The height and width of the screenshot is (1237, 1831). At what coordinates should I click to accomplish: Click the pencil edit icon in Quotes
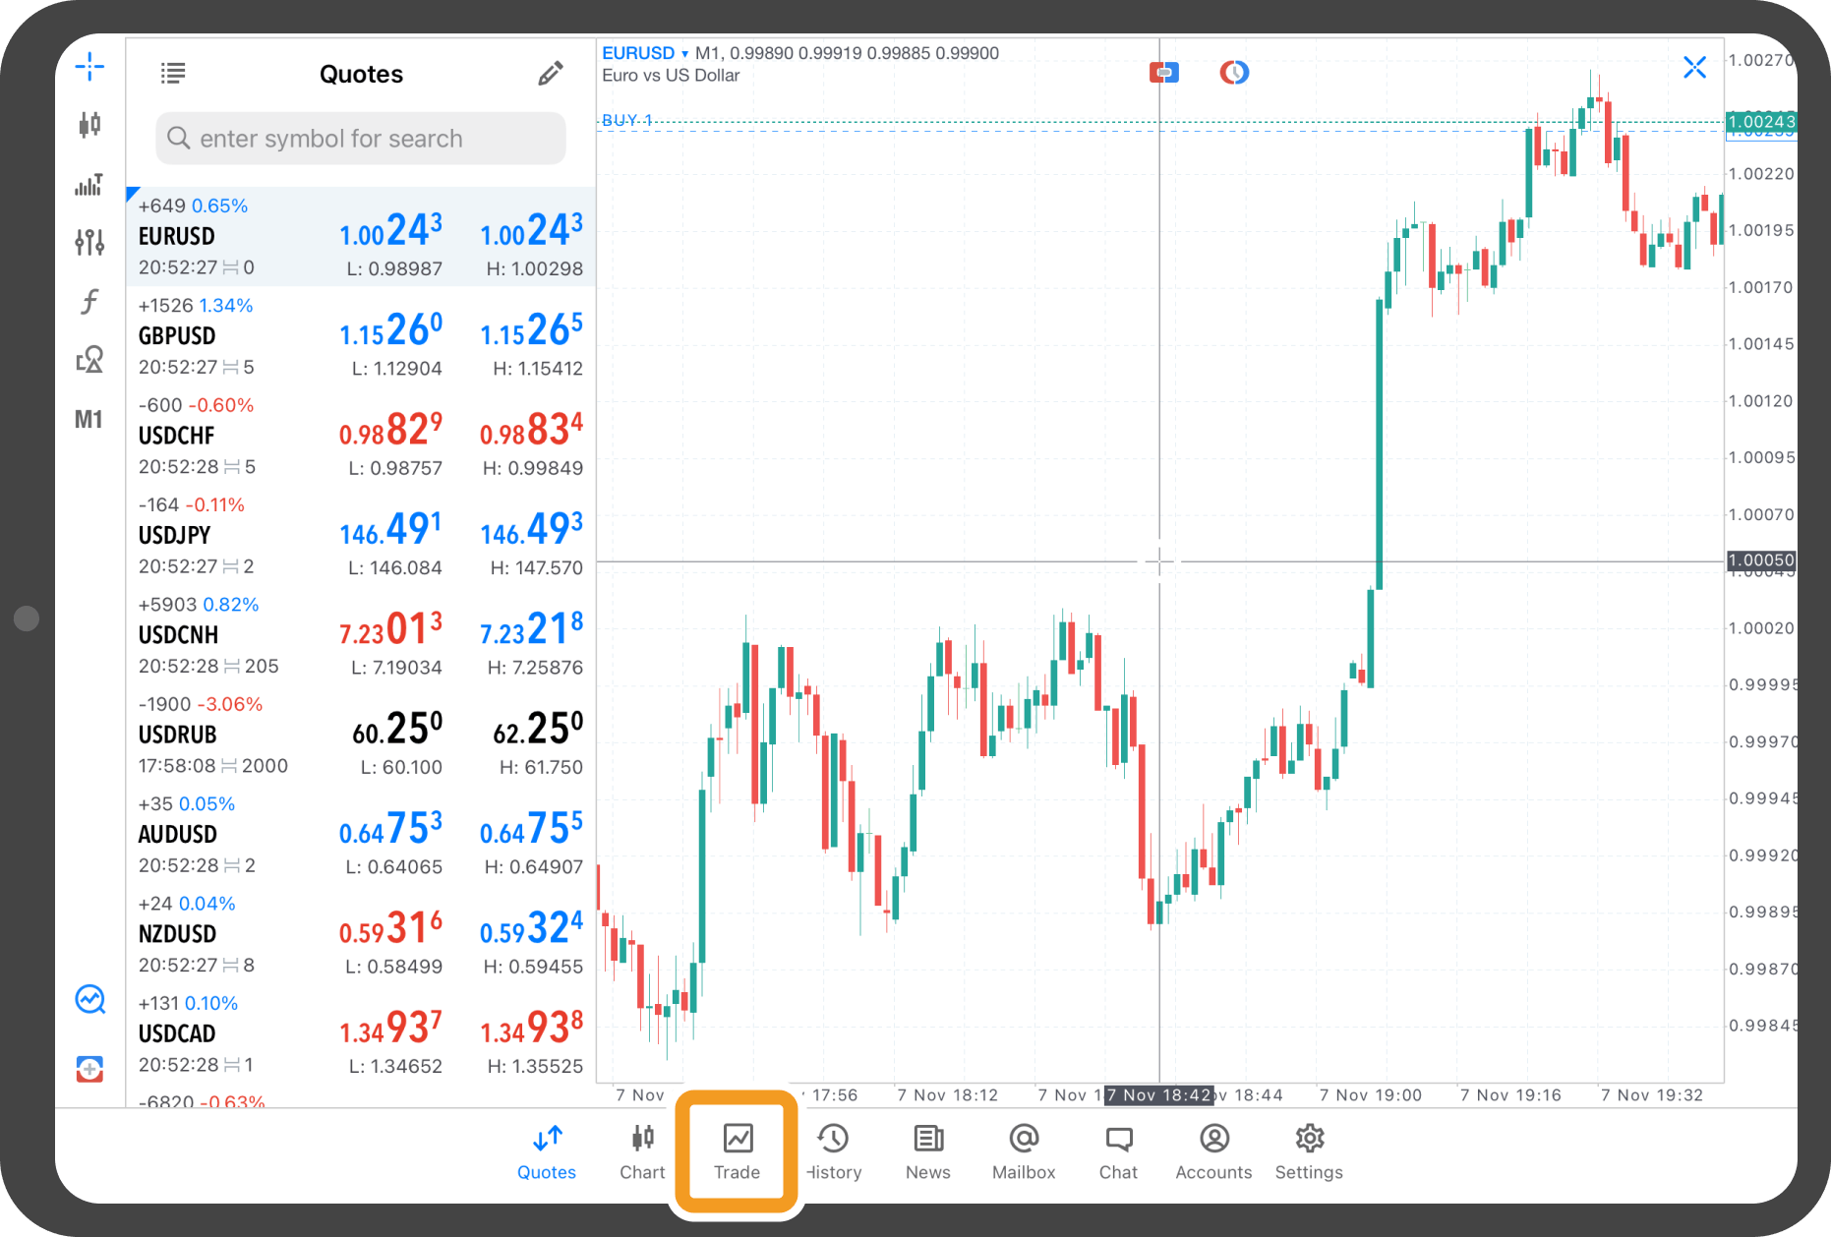pyautogui.click(x=551, y=74)
